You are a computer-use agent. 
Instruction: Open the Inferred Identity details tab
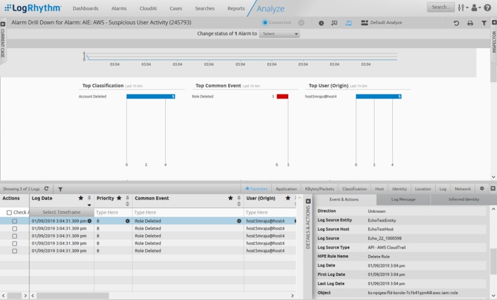point(464,199)
